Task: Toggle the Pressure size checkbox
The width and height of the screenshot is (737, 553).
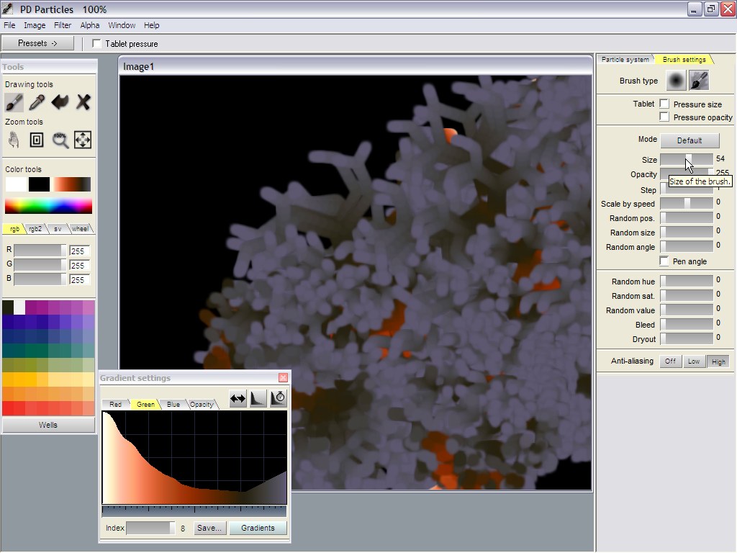Action: point(664,104)
